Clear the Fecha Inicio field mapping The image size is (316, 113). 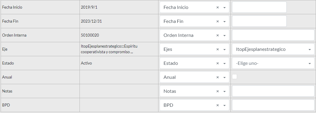click(x=217, y=7)
